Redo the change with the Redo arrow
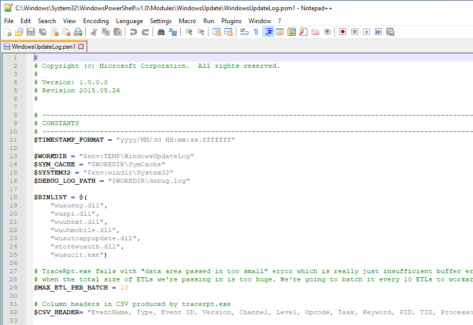This screenshot has height=325, width=473. [145, 32]
